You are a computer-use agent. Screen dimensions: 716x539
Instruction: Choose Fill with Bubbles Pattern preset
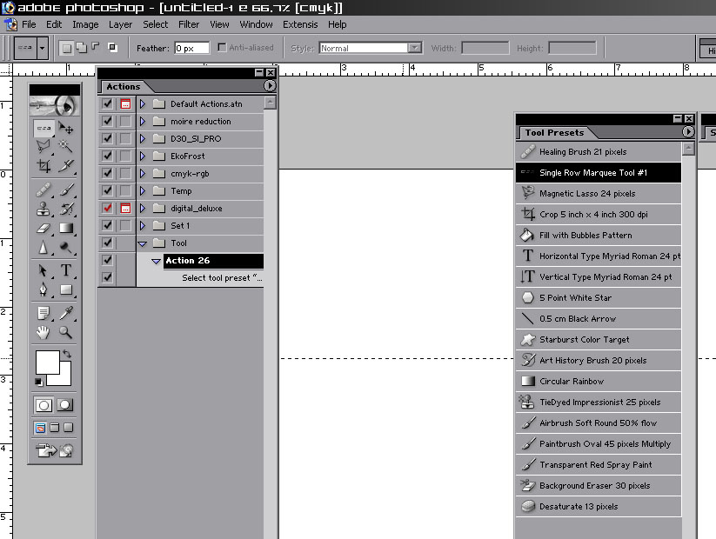pos(599,235)
